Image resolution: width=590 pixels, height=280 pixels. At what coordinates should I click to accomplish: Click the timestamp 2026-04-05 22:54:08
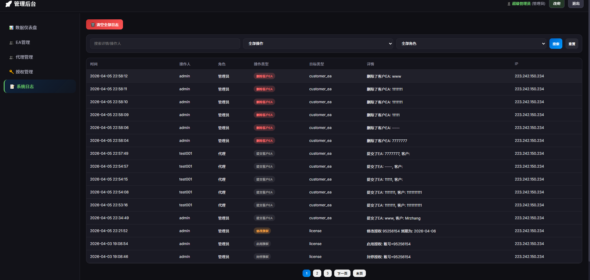tap(109, 192)
